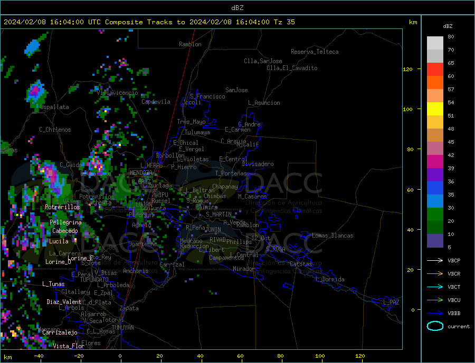Click the green 30 dBZ legend swatch
The width and height of the screenshot is (475, 363).
coord(435,214)
